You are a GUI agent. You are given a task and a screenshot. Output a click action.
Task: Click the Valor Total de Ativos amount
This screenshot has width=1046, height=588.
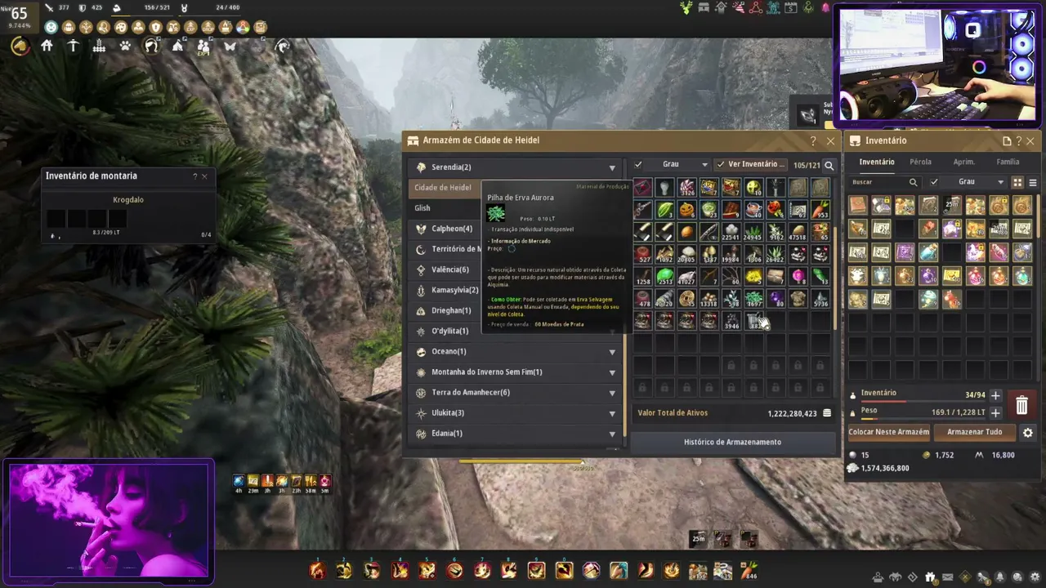[792, 413]
